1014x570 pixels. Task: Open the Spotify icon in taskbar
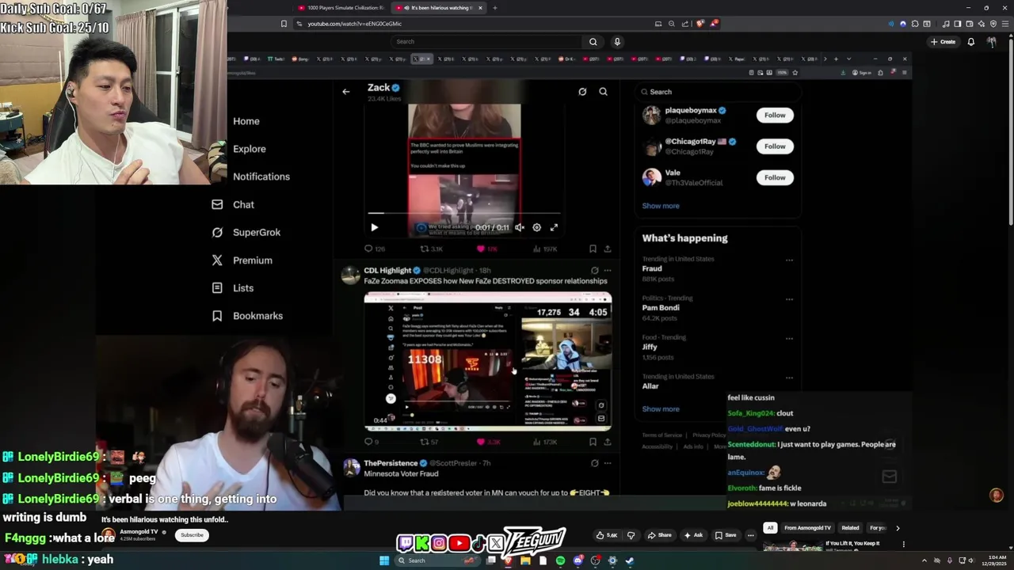[x=560, y=560]
